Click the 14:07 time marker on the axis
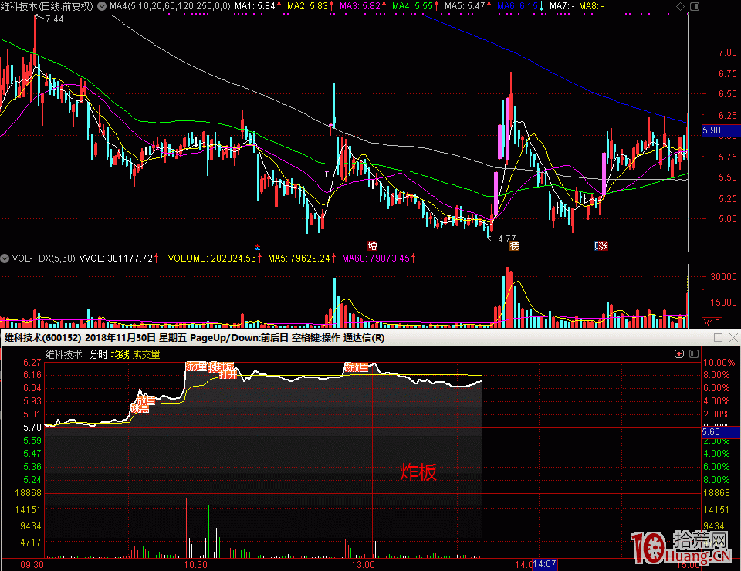741x571 pixels. pos(544,564)
